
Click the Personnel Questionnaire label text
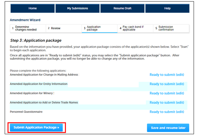click(26, 112)
